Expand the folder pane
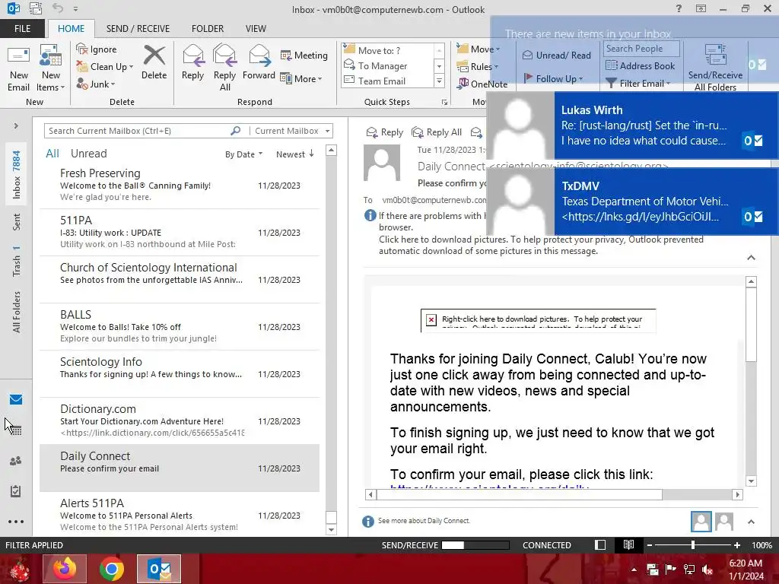Viewport: 779px width, 584px height. (x=16, y=126)
